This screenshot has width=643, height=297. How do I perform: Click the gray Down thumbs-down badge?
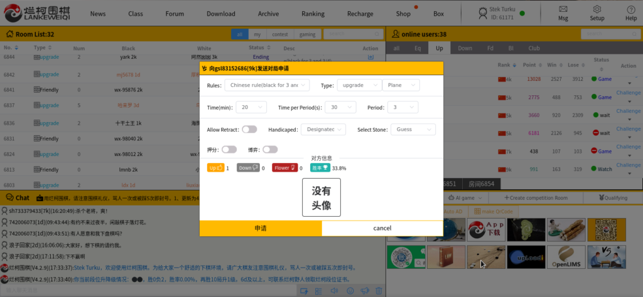(248, 168)
